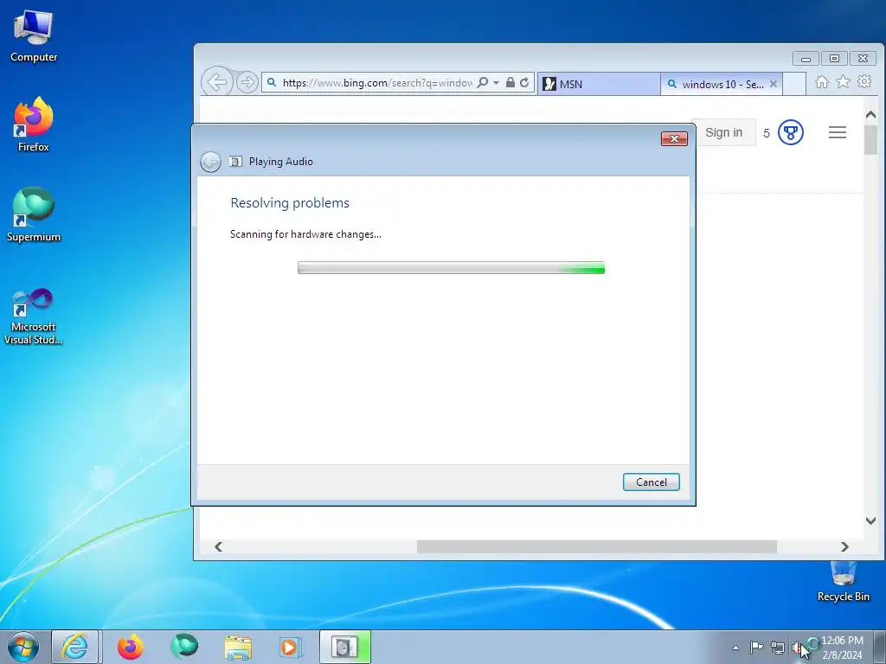Expand the address bar autocomplete dropdown arrow
886x664 pixels.
pyautogui.click(x=496, y=82)
